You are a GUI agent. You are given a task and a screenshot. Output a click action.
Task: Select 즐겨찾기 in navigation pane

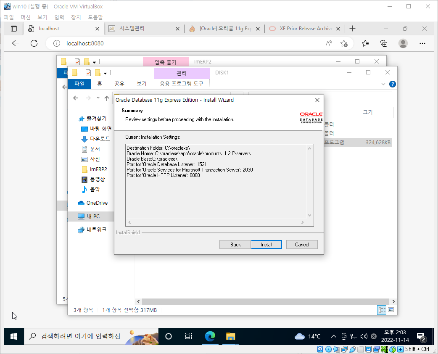[x=93, y=119]
